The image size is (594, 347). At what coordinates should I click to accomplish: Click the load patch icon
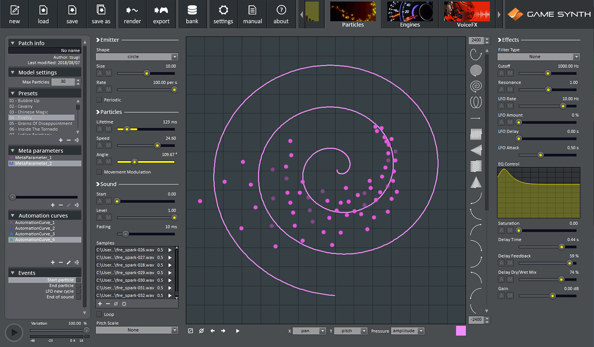43,10
